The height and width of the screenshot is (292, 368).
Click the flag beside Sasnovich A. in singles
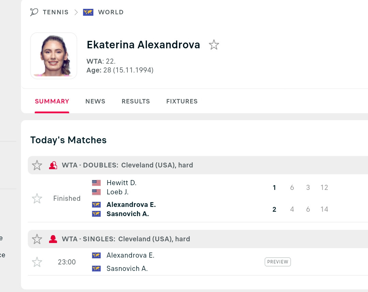point(96,269)
